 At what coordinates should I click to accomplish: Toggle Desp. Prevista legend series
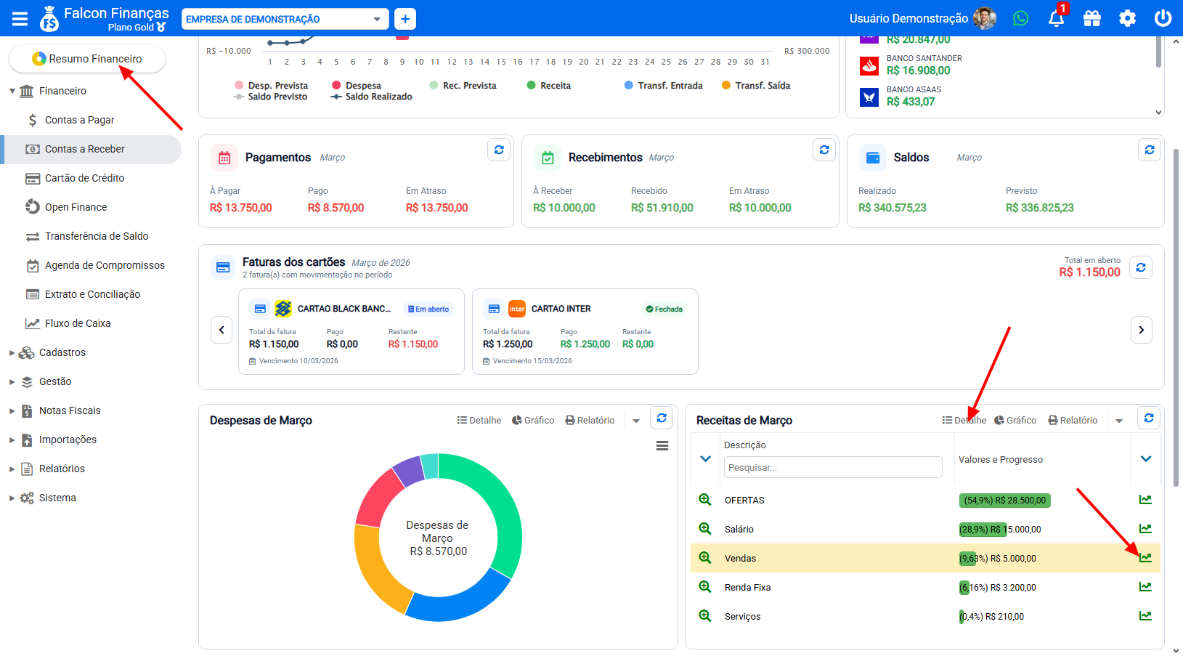click(272, 86)
